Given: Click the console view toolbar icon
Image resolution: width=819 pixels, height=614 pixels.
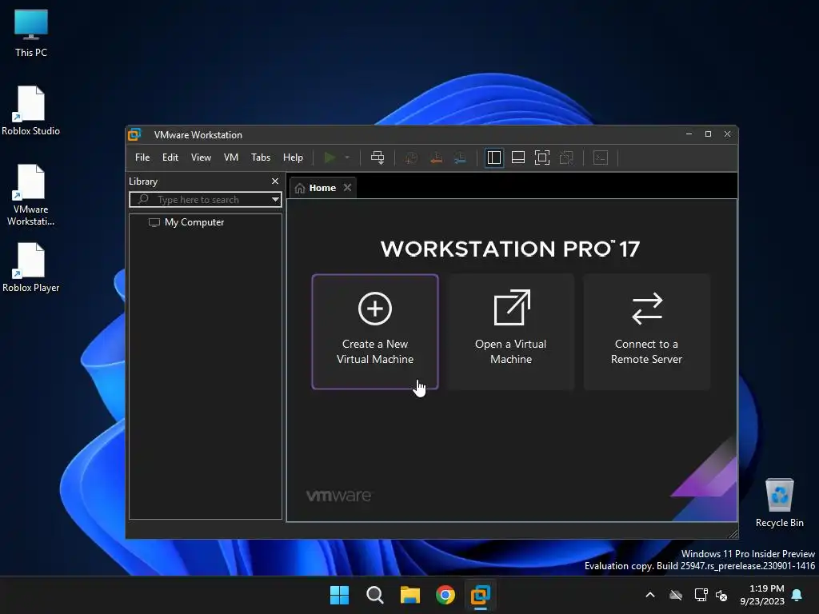Looking at the screenshot, I should [601, 157].
